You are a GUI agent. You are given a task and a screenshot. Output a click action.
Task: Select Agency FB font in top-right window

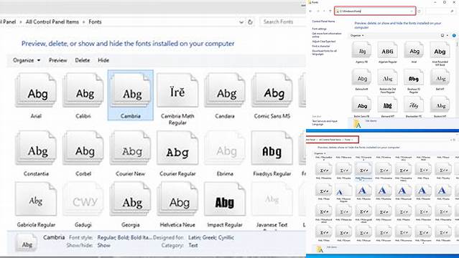(x=361, y=50)
